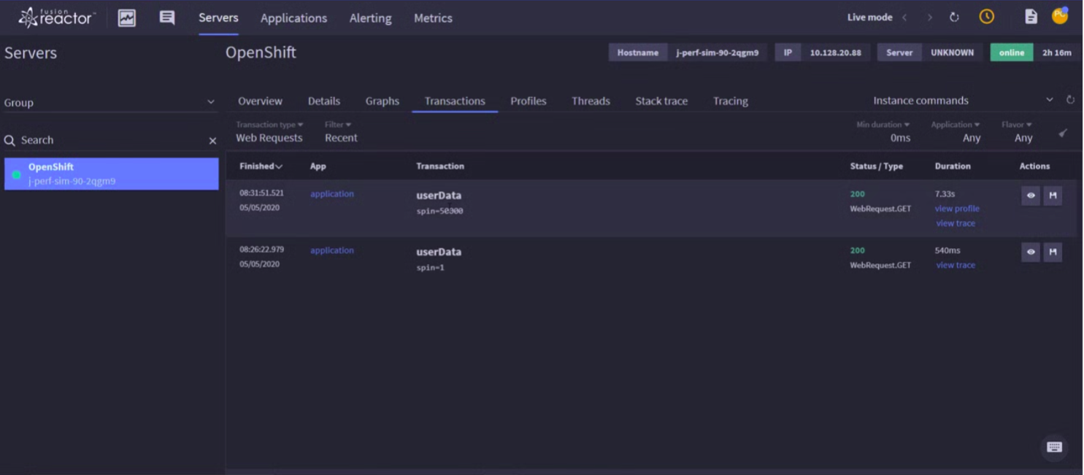The width and height of the screenshot is (1084, 475).
Task: Click view trace for 540ms transaction
Action: [956, 265]
